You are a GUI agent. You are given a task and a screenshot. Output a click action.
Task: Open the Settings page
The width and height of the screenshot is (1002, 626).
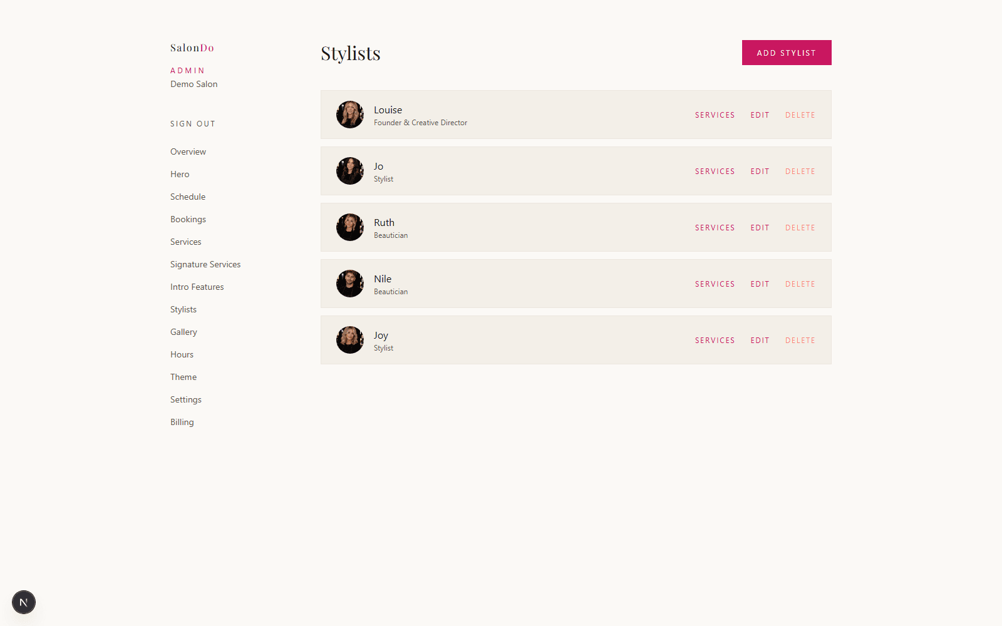tap(186, 399)
